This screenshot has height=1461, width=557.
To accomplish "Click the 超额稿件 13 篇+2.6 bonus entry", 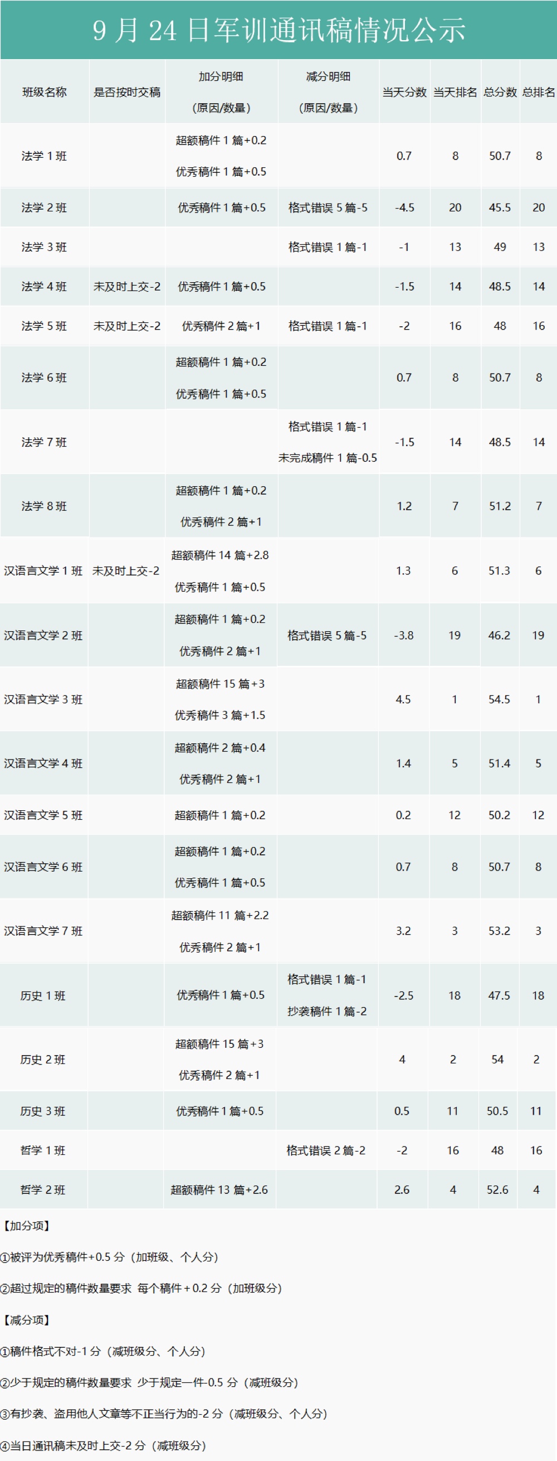I will click(x=219, y=1190).
